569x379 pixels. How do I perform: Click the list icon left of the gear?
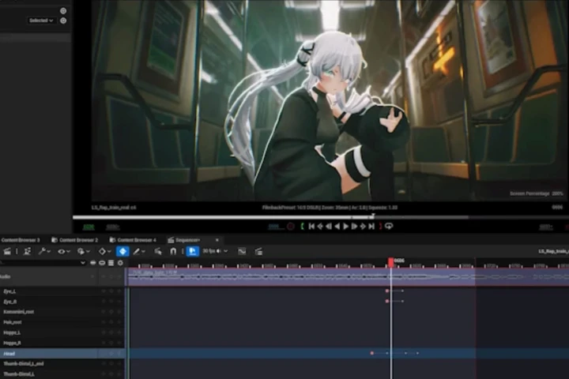[111, 263]
